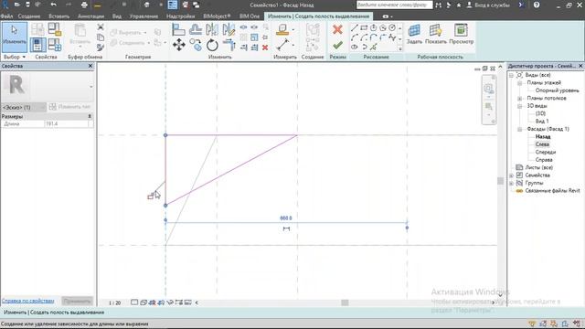Click the 1 : 20 view scale button

115,302
